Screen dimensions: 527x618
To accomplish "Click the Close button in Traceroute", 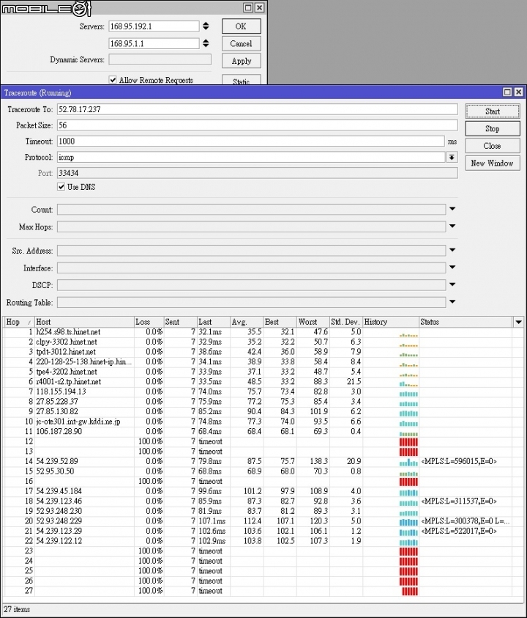I will (x=493, y=146).
